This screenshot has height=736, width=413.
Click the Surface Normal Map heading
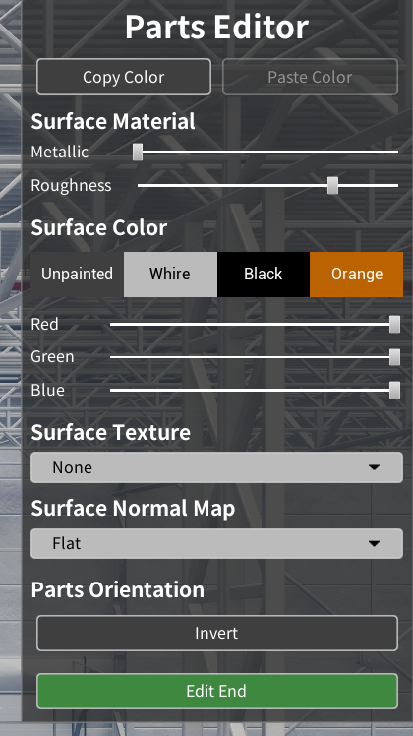pos(133,509)
